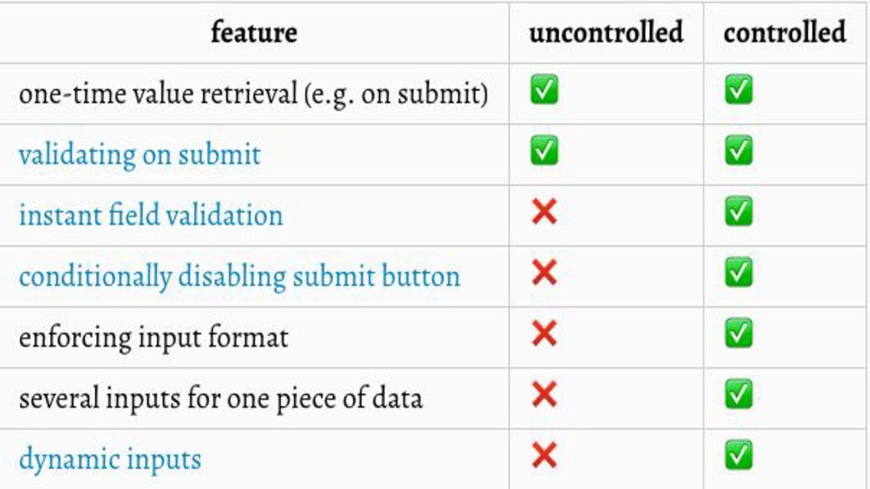Click uncontrolled red cross for conditionally disabling submit
This screenshot has height=489, width=870.
[544, 273]
